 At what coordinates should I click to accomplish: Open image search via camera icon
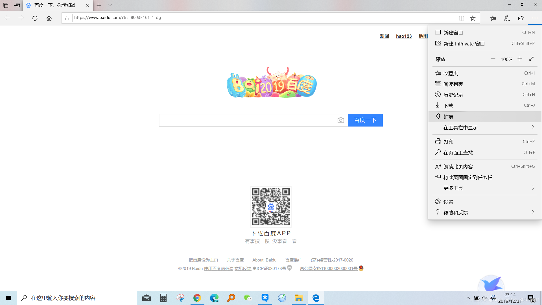tap(341, 120)
